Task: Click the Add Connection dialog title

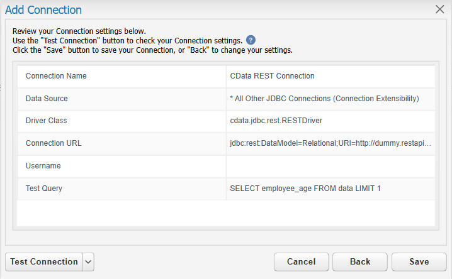Action: click(43, 10)
